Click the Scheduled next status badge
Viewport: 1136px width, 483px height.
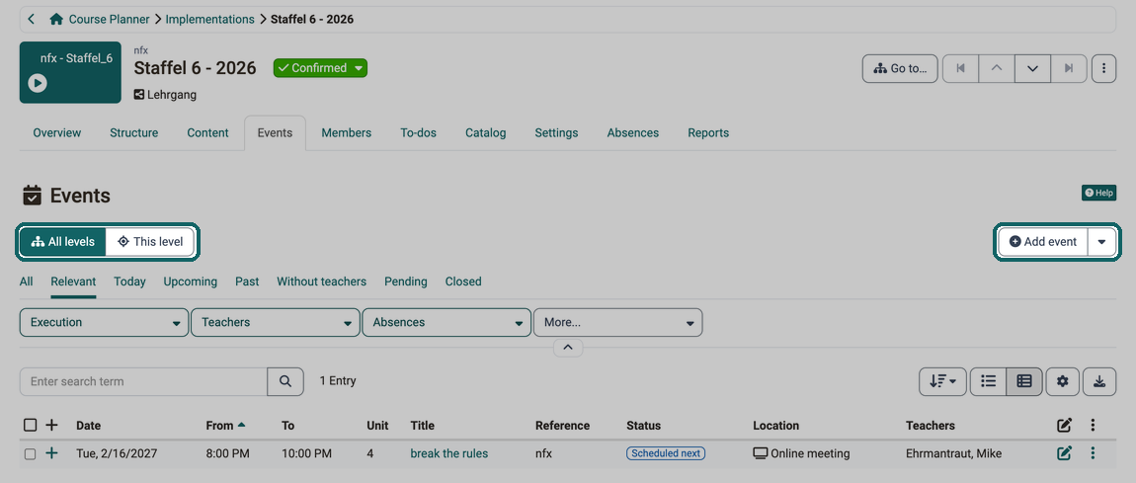pos(666,453)
